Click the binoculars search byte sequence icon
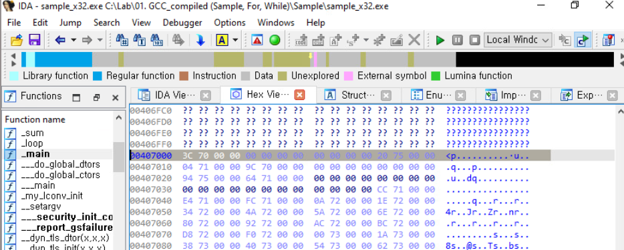The height and width of the screenshot is (250, 624). click(157, 40)
